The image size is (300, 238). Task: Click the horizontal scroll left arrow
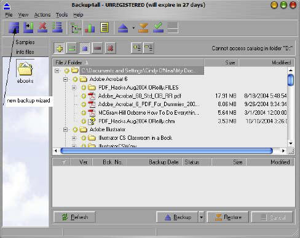coord(56,151)
